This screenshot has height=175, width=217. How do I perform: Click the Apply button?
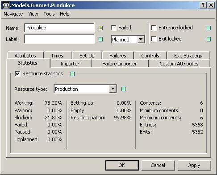point(194,165)
